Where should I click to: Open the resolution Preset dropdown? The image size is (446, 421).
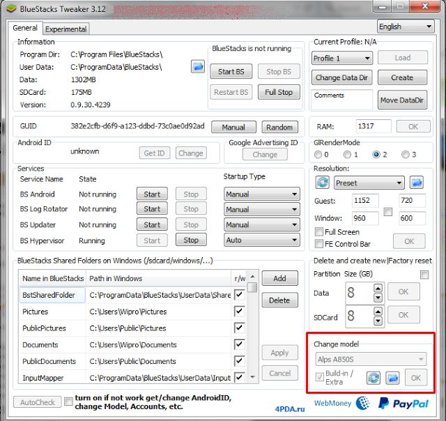point(369,183)
